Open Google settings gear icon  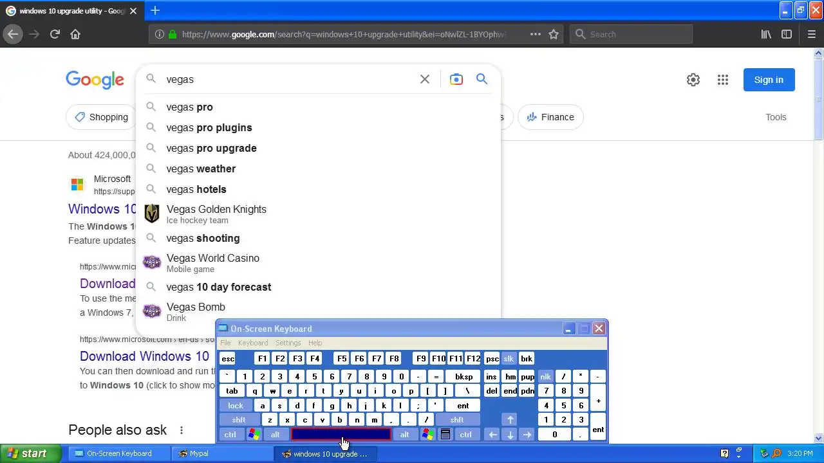pyautogui.click(x=693, y=80)
